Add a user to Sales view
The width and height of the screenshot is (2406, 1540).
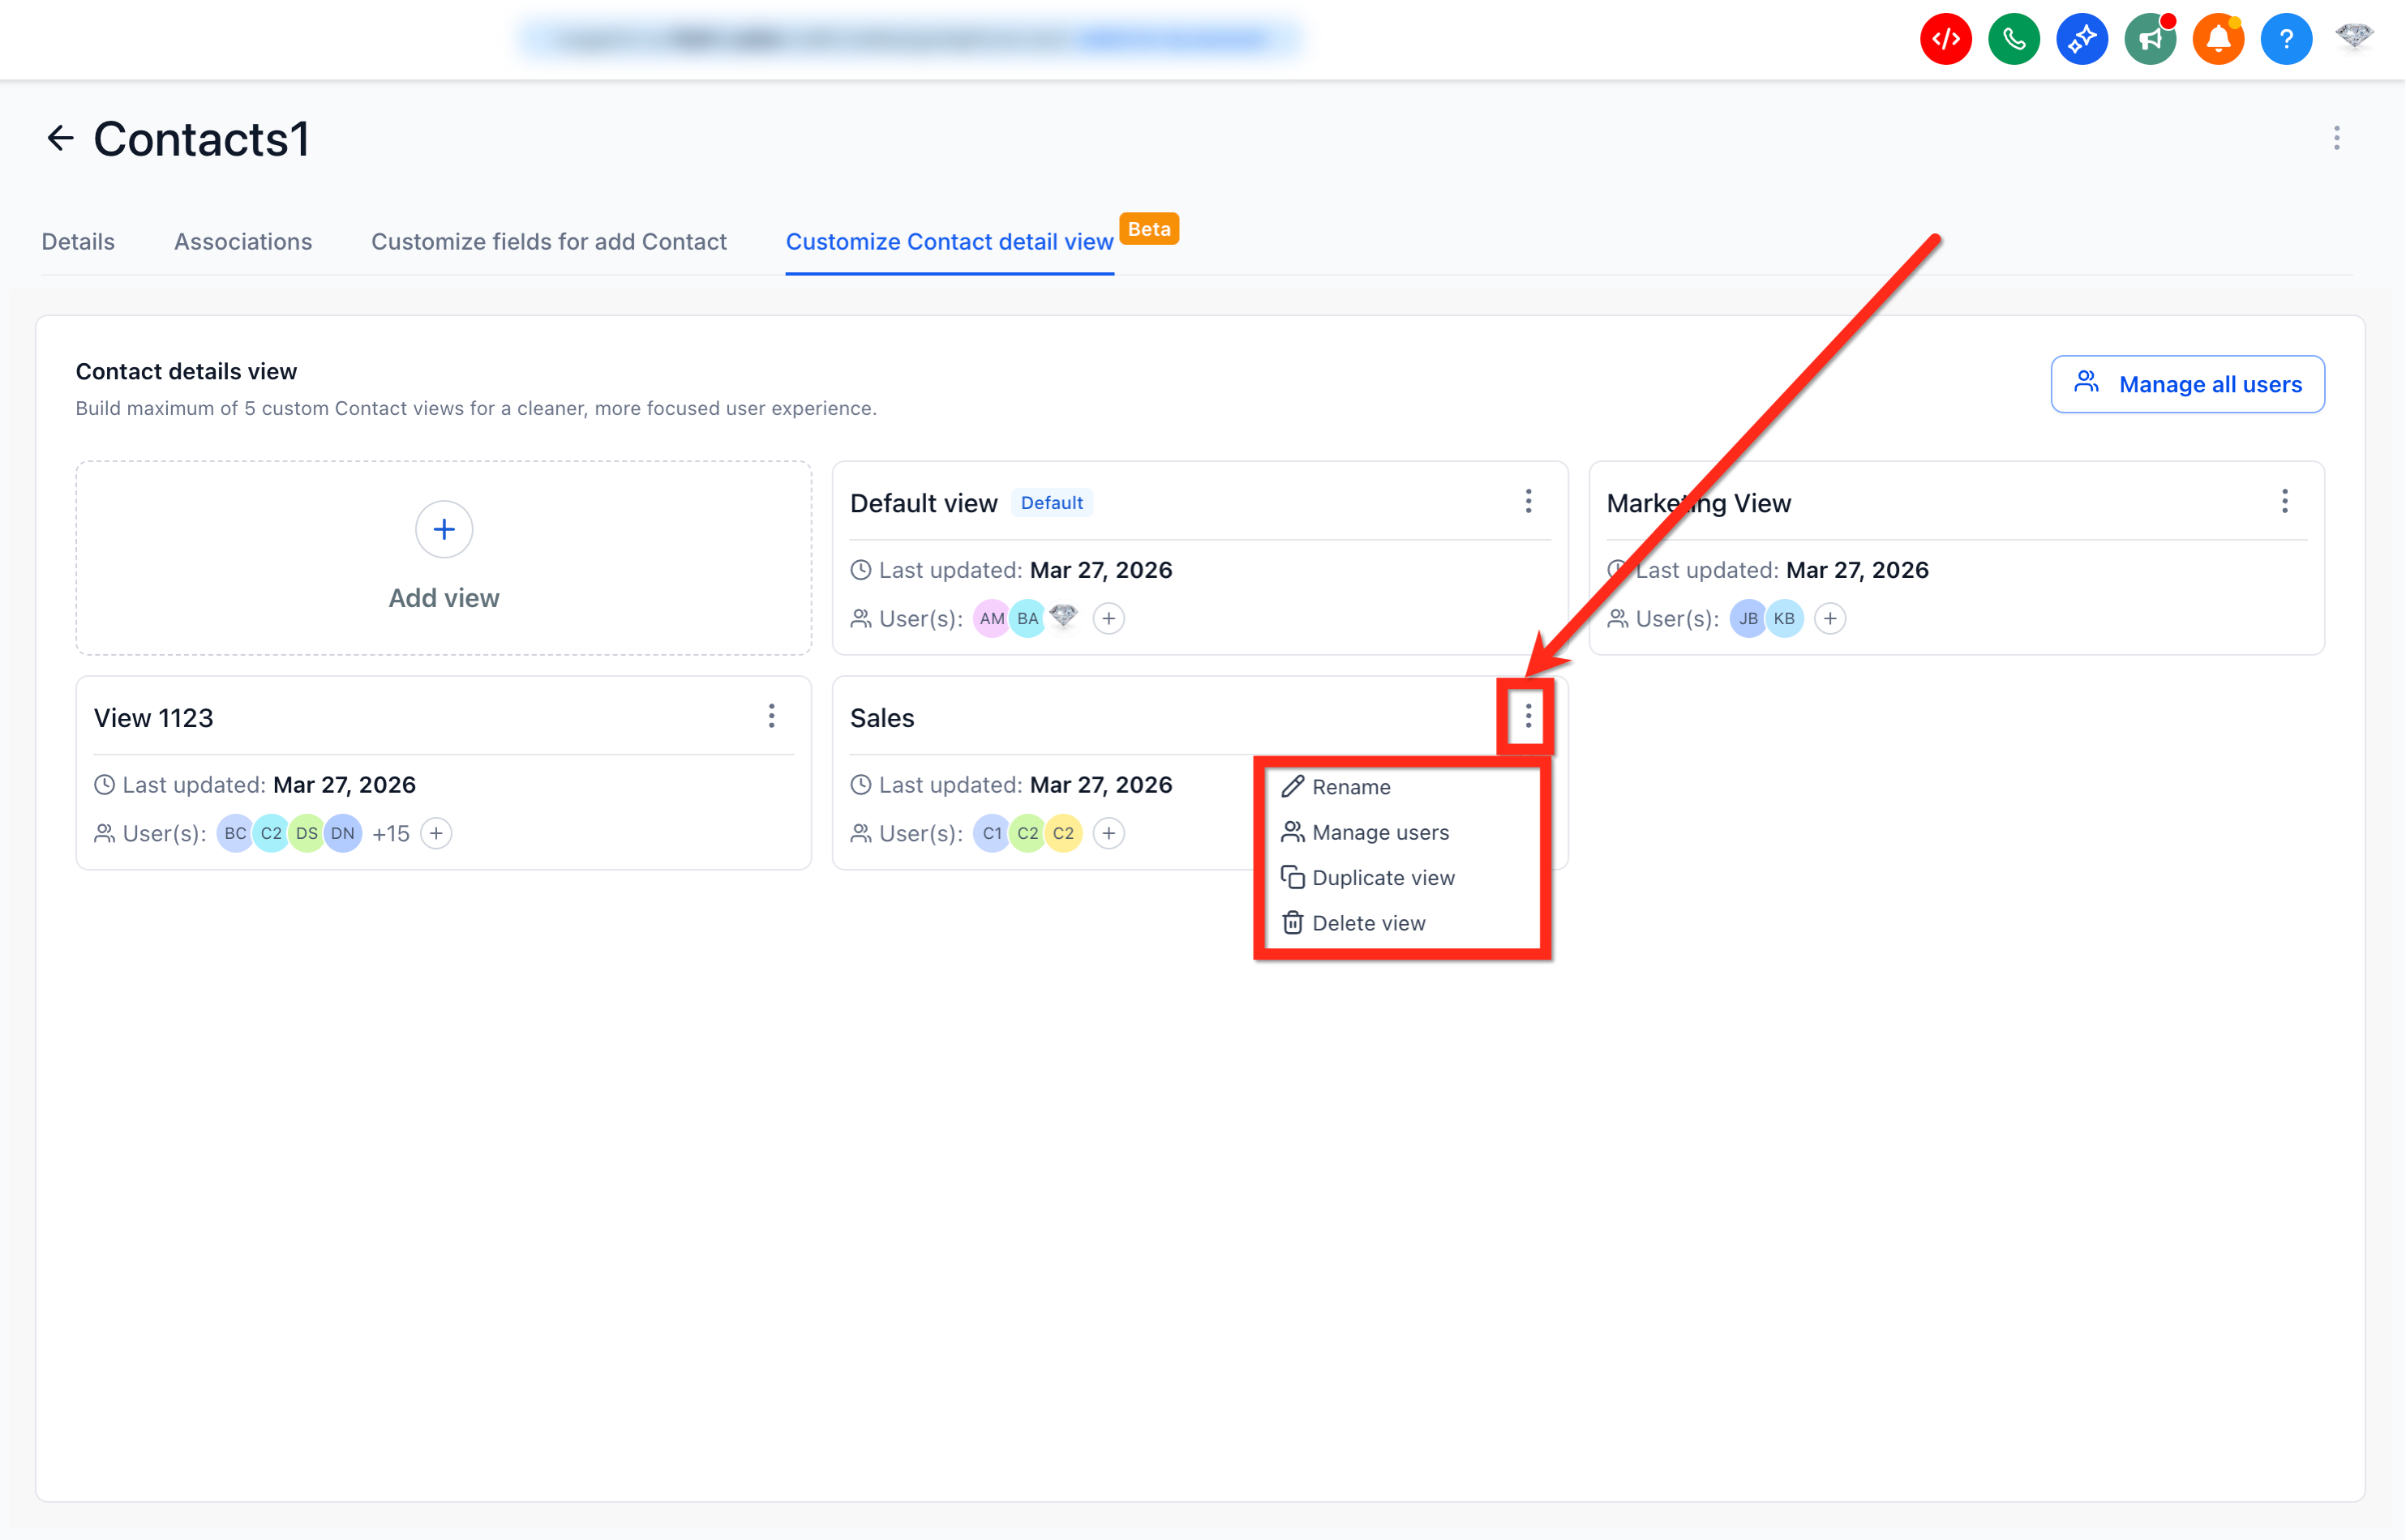pos(1109,834)
